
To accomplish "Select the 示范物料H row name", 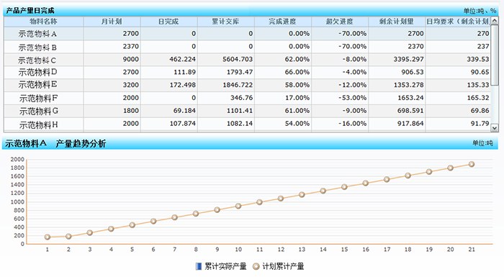I will coord(39,124).
